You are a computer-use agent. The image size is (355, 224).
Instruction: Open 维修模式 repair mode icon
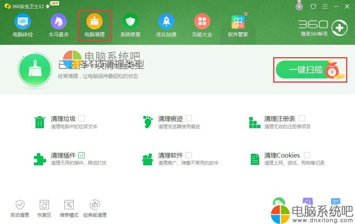click(69, 205)
